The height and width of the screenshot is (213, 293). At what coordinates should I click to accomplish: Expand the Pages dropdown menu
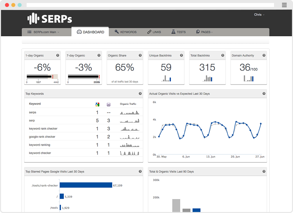[x=205, y=32]
